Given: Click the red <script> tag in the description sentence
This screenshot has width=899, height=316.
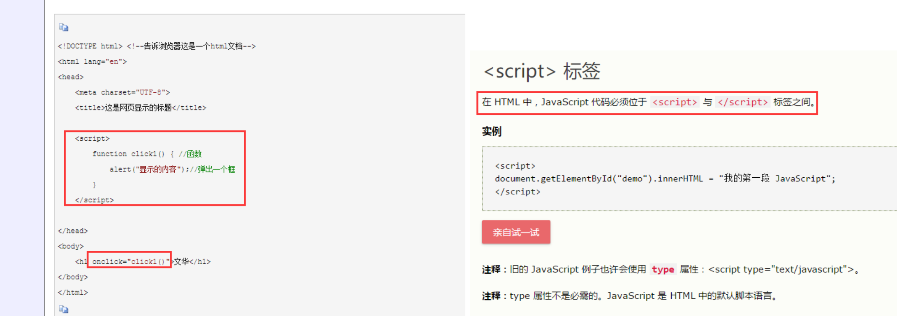Looking at the screenshot, I should point(675,102).
